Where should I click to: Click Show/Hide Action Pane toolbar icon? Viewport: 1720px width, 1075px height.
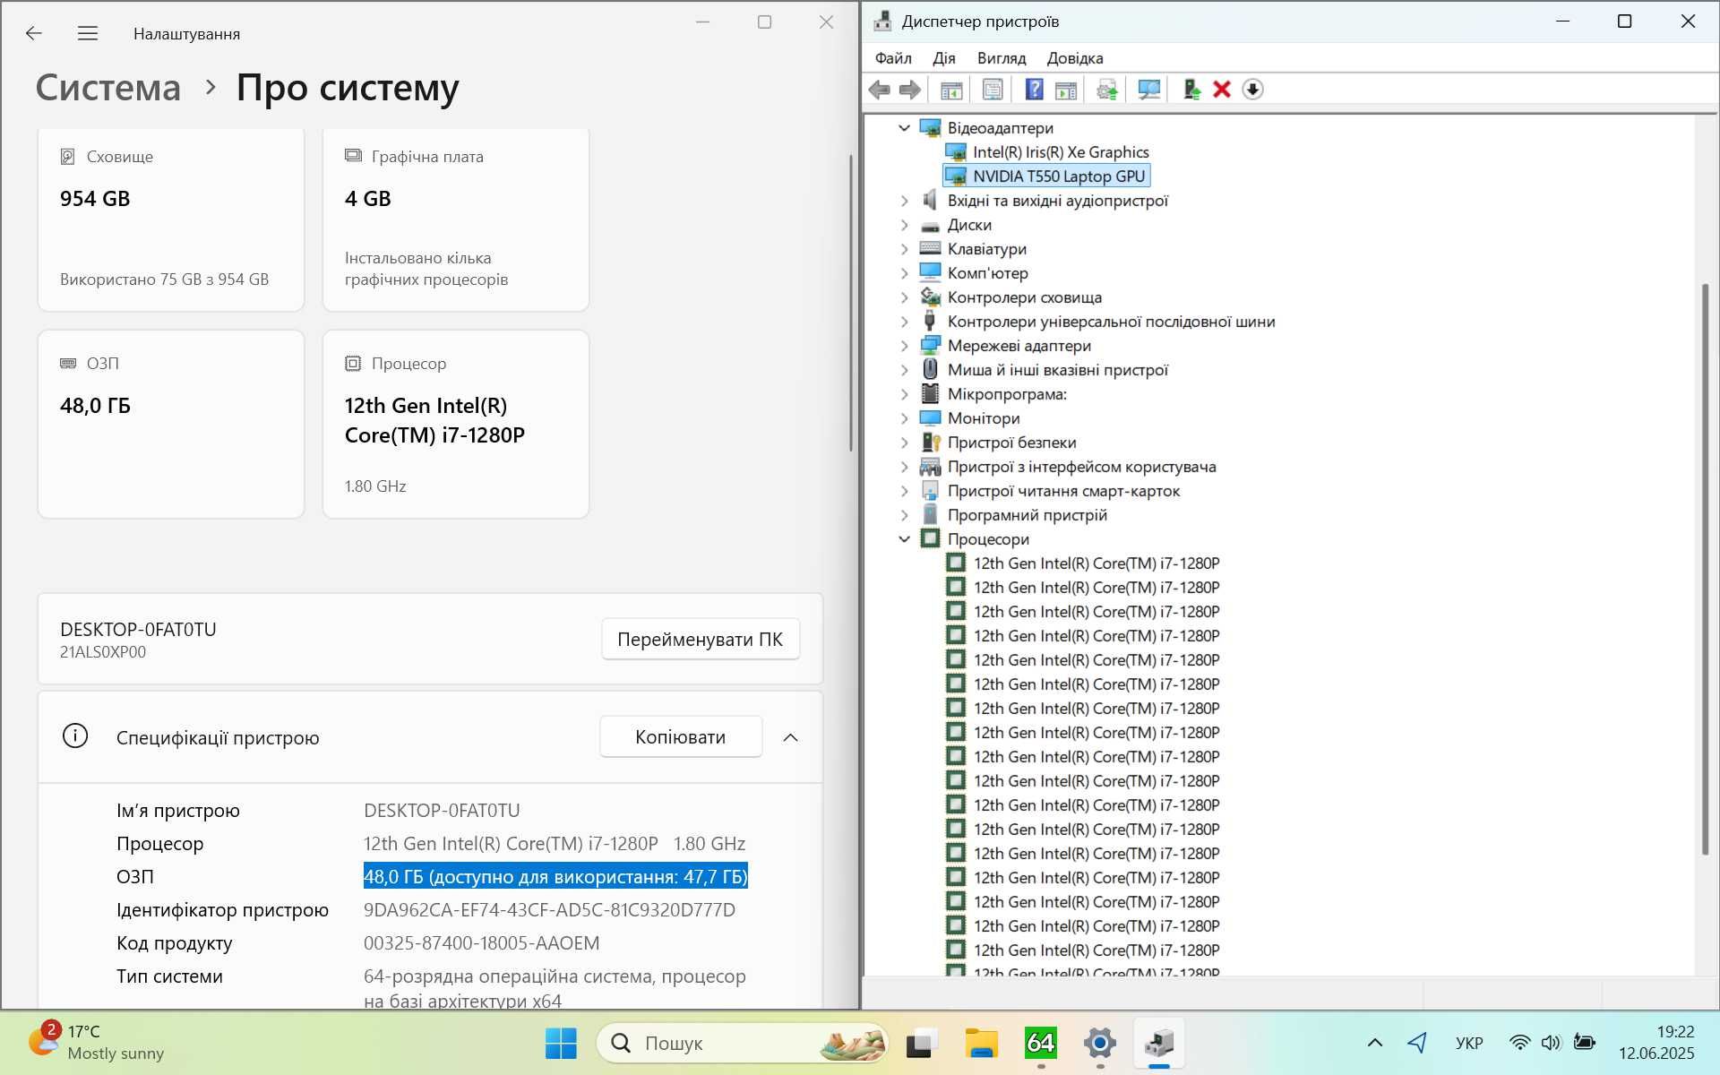pos(1066,90)
